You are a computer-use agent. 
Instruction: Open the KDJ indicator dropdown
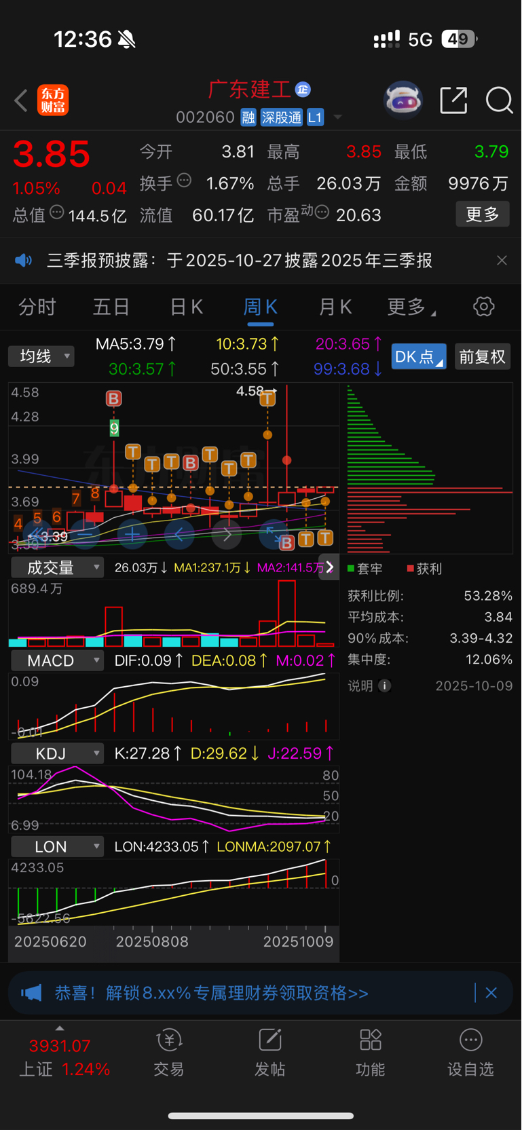56,753
